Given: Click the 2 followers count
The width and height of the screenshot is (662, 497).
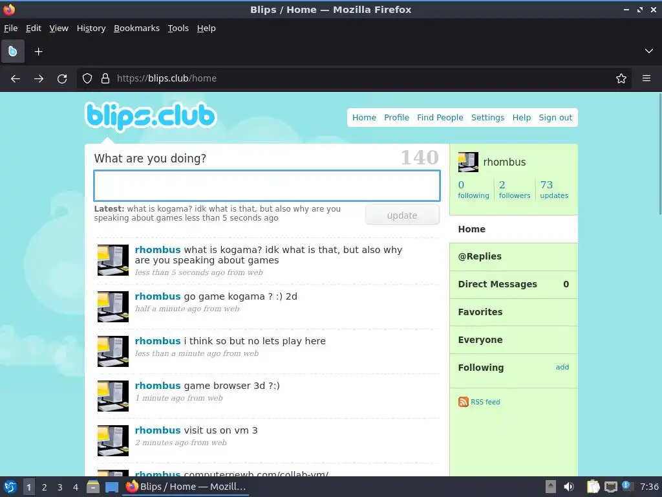Looking at the screenshot, I should [514, 190].
